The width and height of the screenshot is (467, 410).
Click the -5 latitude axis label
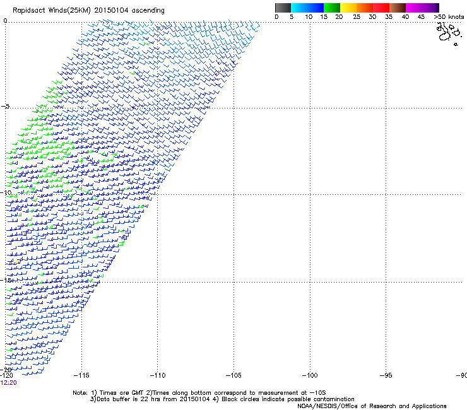[6, 106]
